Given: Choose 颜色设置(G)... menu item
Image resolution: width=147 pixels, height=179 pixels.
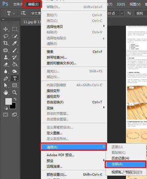Looking at the screenshot, I should 74,175.
